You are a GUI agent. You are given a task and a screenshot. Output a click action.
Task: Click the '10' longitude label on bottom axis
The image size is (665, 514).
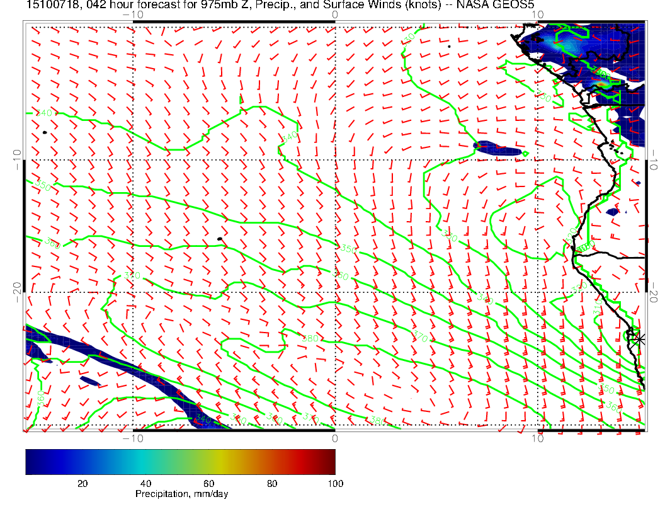coord(538,438)
